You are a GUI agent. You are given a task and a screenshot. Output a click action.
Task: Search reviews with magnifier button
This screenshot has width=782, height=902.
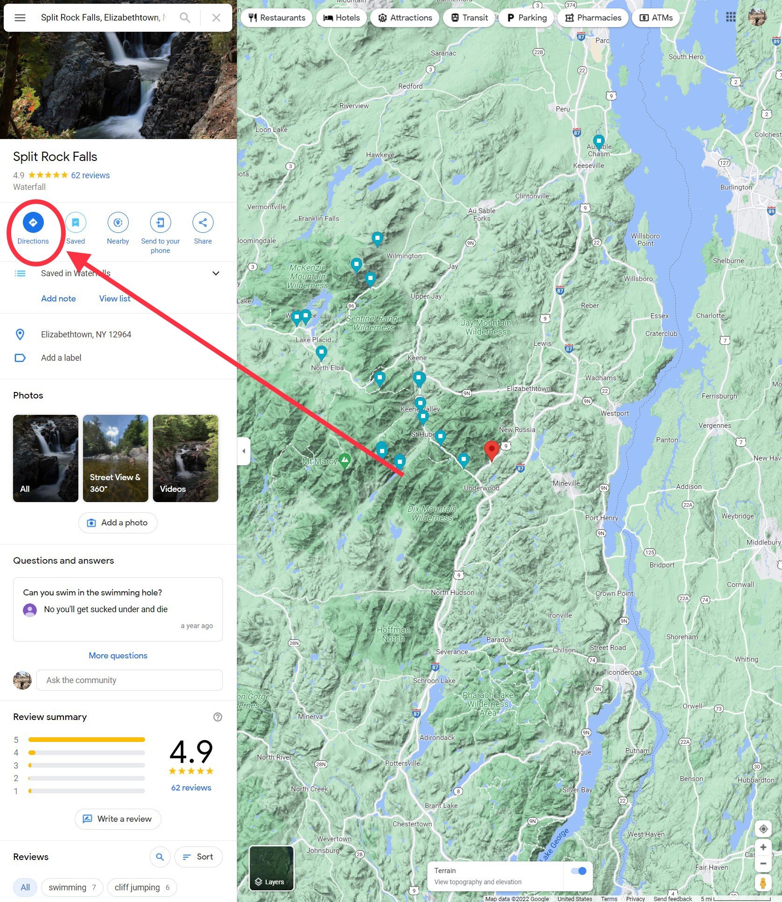pos(160,857)
